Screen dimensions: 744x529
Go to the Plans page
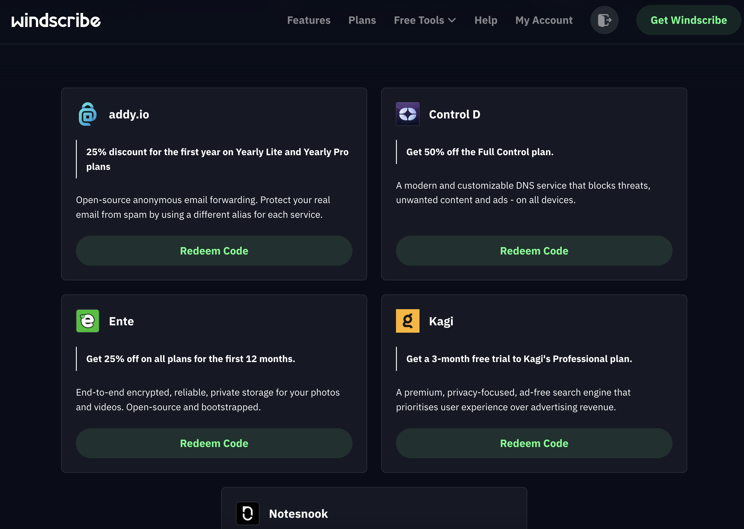[x=362, y=20]
